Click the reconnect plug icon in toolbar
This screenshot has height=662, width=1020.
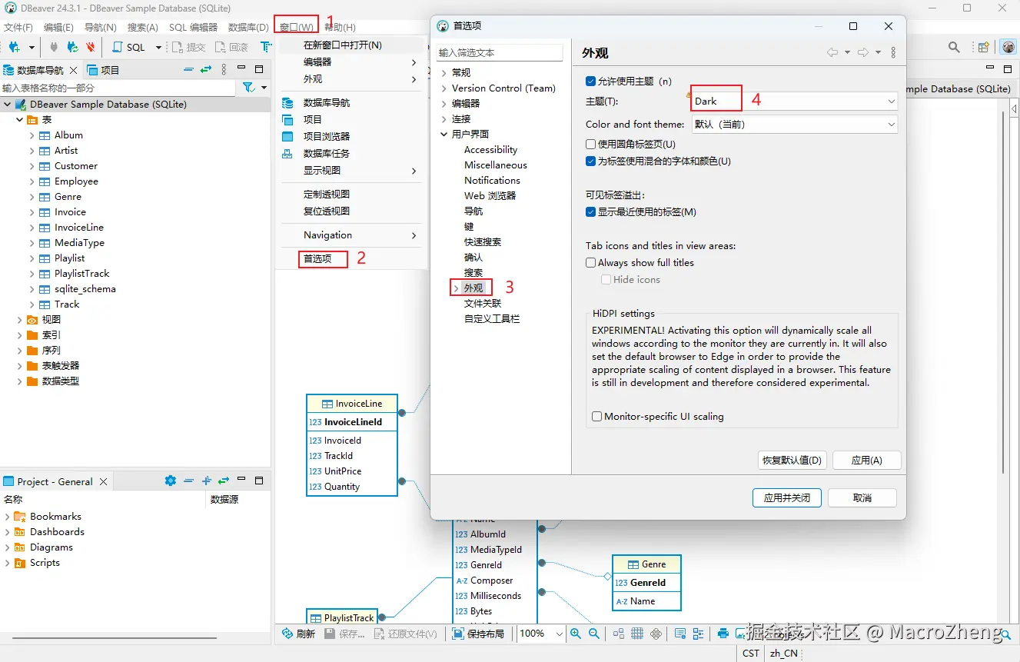pos(73,47)
